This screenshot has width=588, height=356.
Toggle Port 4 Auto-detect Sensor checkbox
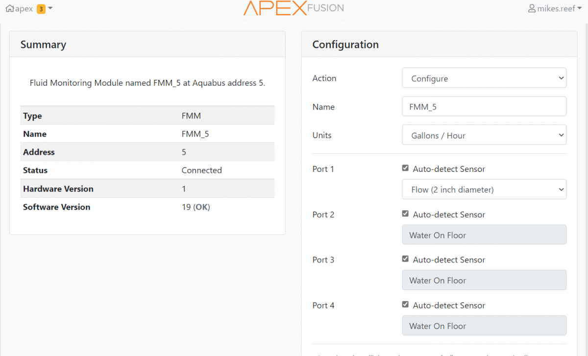click(405, 305)
